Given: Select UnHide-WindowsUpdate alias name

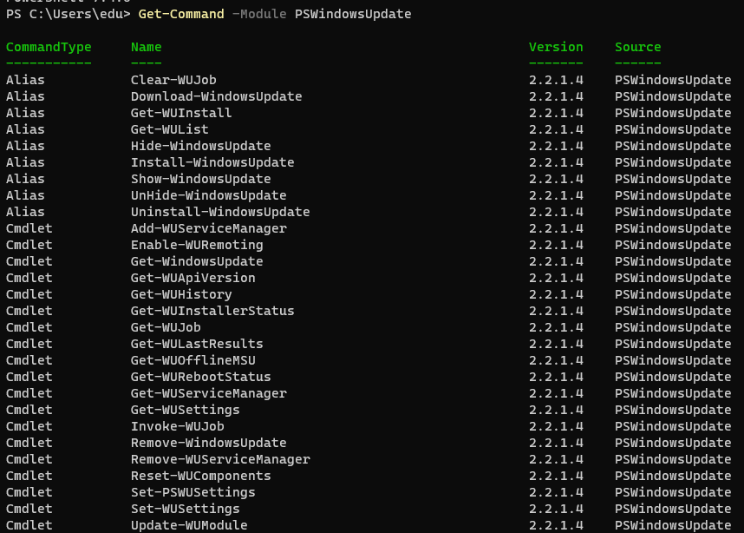Looking at the screenshot, I should point(209,195).
